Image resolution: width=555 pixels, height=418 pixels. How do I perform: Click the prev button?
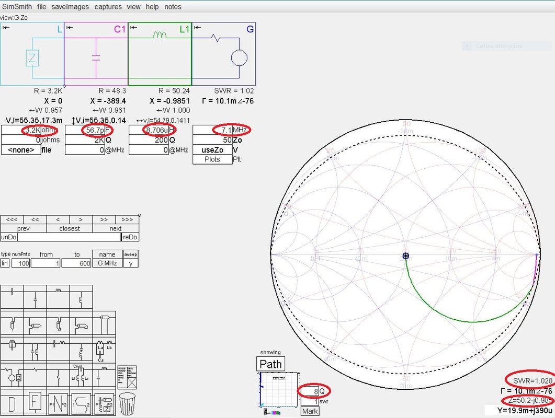tap(24, 228)
